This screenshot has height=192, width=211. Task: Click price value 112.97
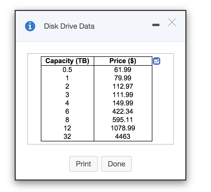pyautogui.click(x=123, y=86)
